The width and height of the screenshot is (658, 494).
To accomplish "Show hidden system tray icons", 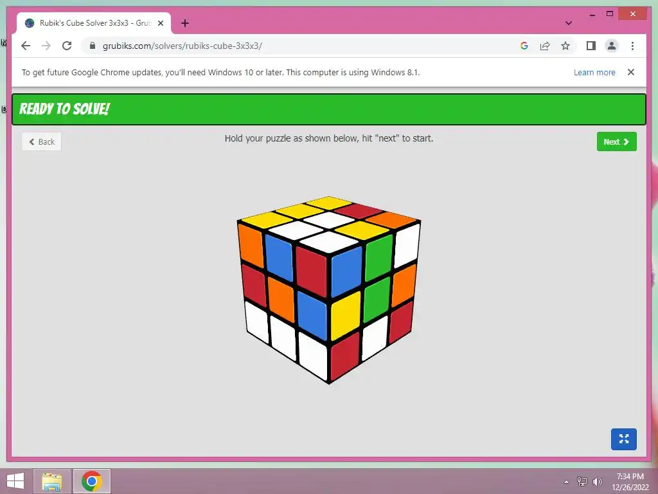I will point(566,482).
